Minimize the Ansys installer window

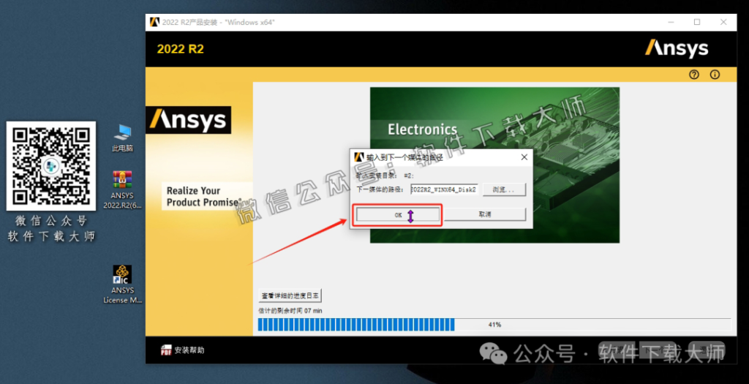coord(671,22)
